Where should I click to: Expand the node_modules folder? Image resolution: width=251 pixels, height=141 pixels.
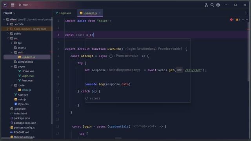point(8,29)
